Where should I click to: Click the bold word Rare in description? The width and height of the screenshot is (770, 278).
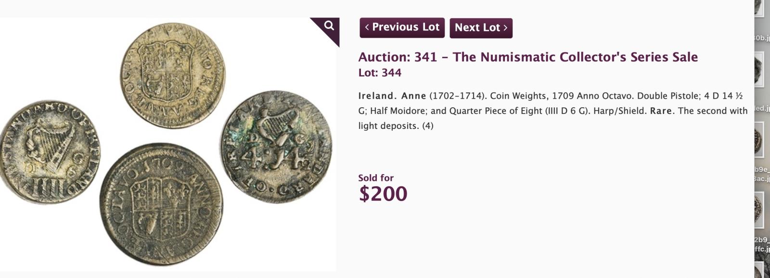click(661, 111)
